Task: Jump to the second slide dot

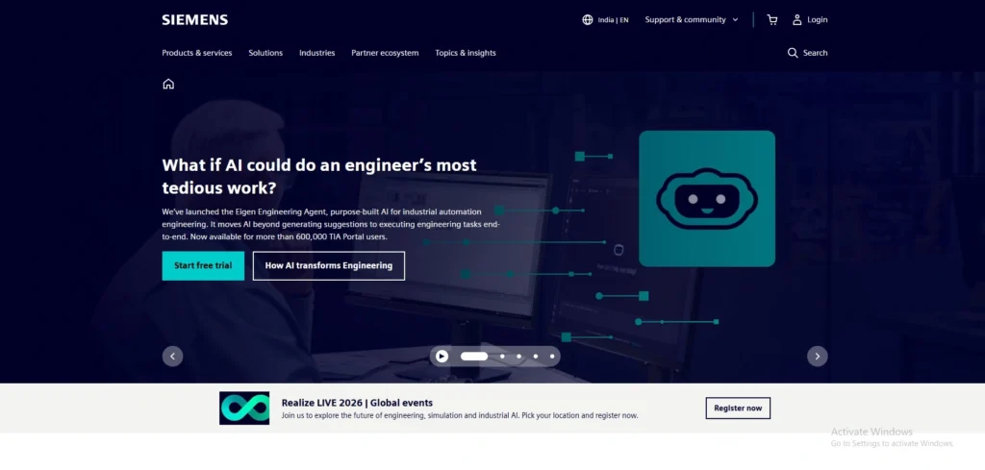Action: (502, 357)
